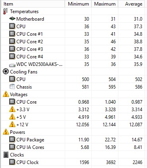147x168 pixels.
Task: Click CPU Core voltage minimum 0.968
Action: point(84,102)
